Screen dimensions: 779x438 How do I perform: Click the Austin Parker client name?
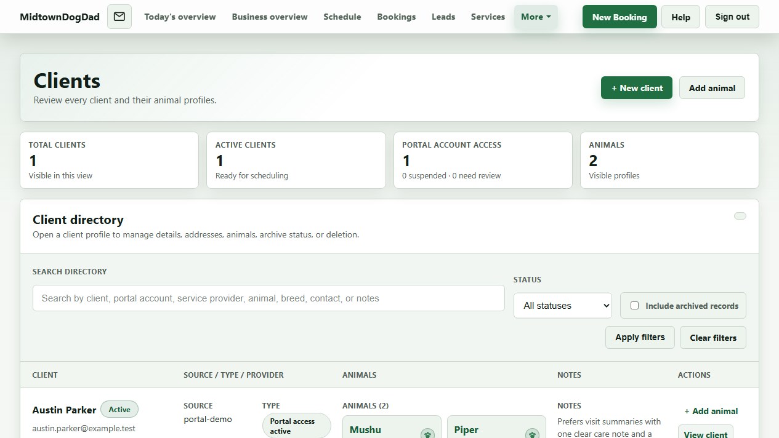click(x=64, y=410)
